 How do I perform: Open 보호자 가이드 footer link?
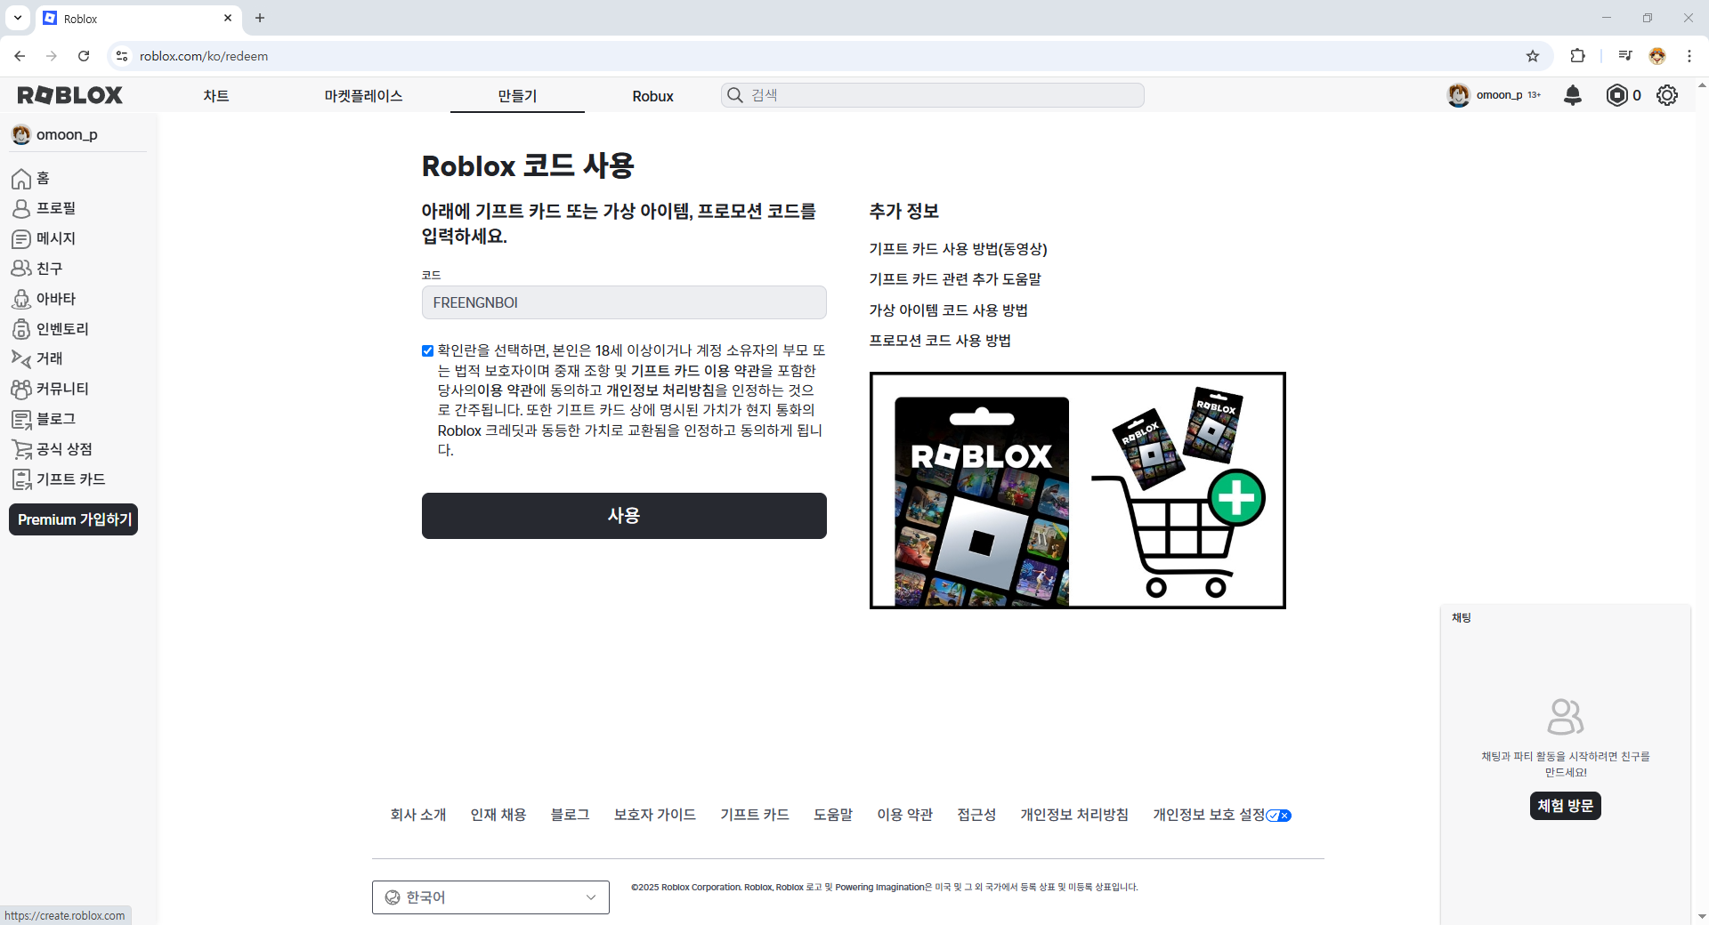655,815
